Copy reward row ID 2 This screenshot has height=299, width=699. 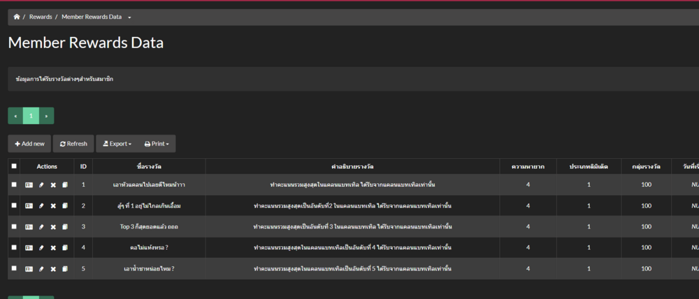tap(65, 206)
